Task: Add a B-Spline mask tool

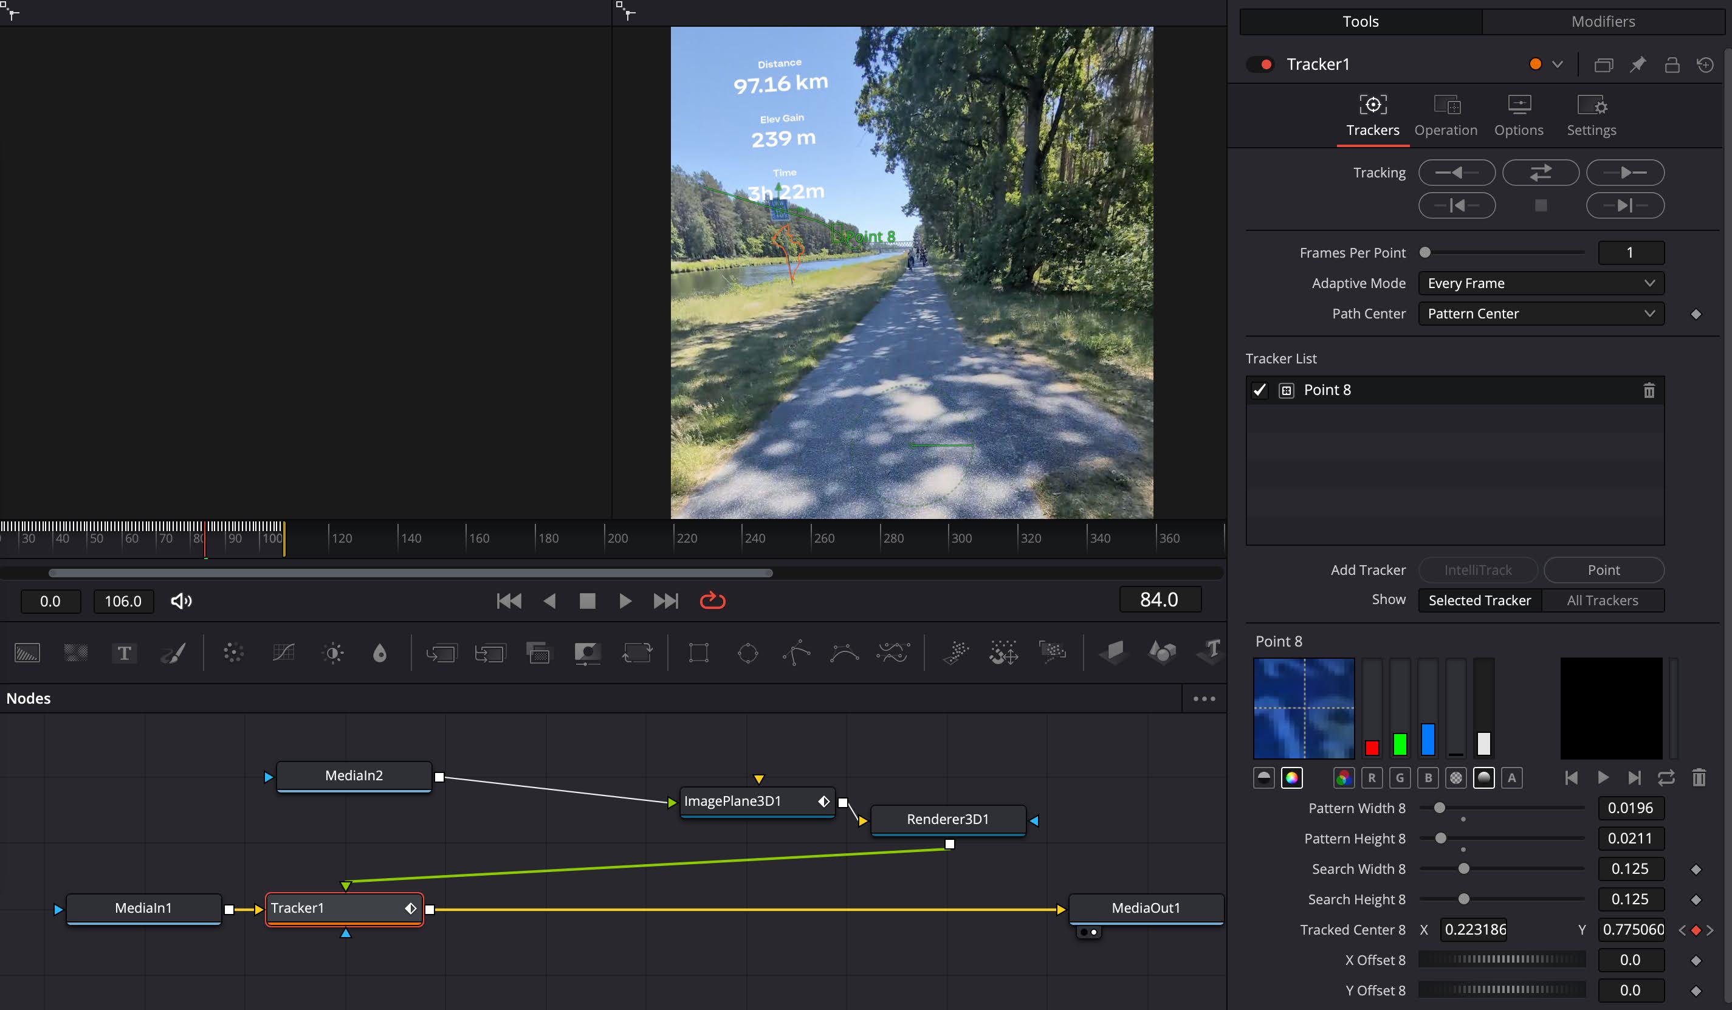Action: click(844, 652)
